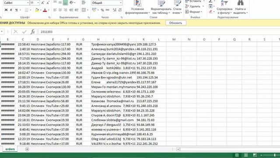Viewport: 280px width, 158px height.
Task: Open Условное форматирование menu
Action: coord(137,7)
